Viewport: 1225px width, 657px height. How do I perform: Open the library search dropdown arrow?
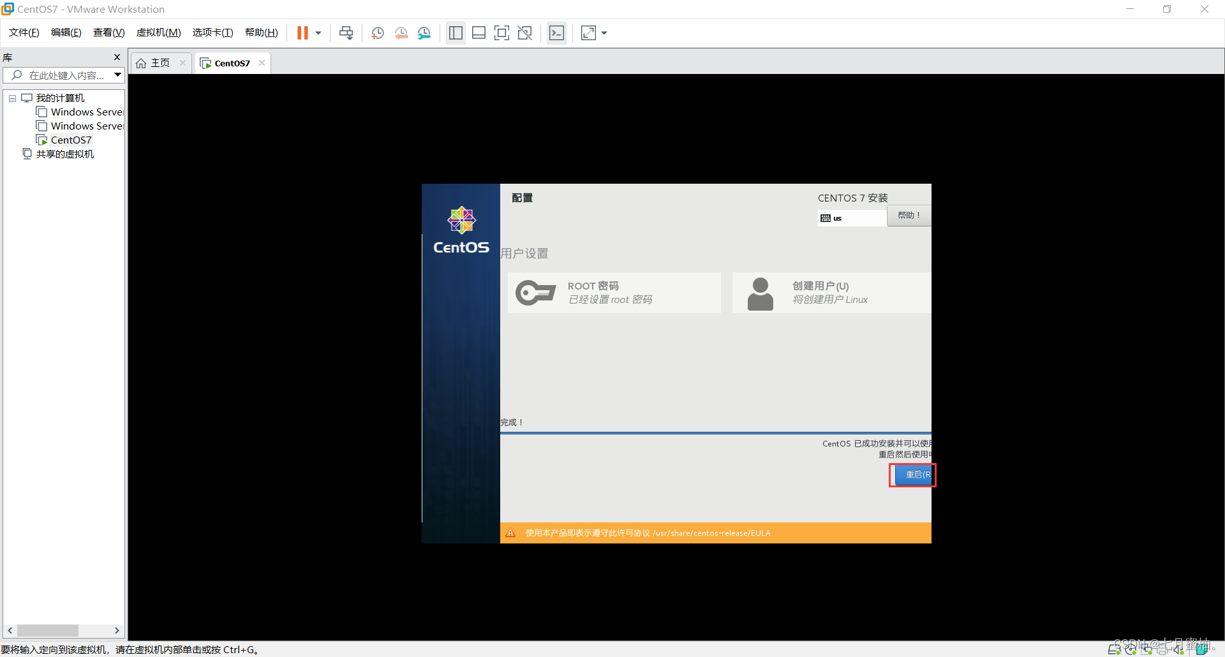[x=118, y=75]
